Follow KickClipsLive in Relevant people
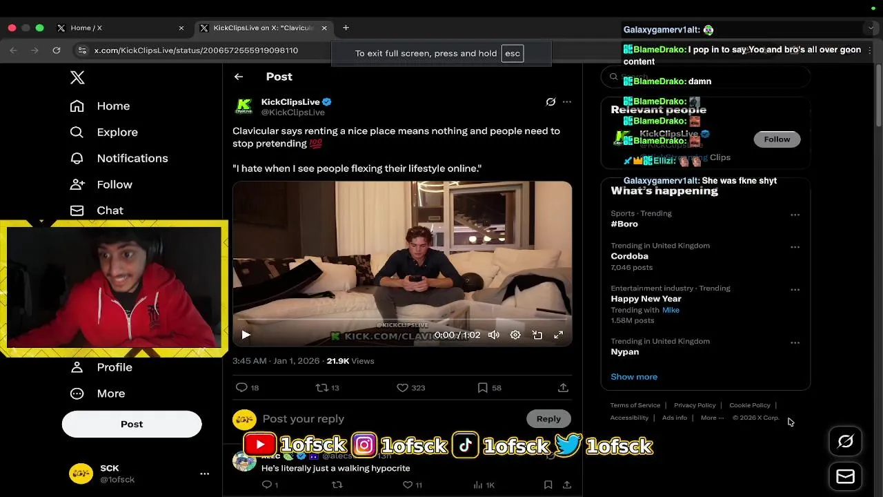 coord(777,139)
